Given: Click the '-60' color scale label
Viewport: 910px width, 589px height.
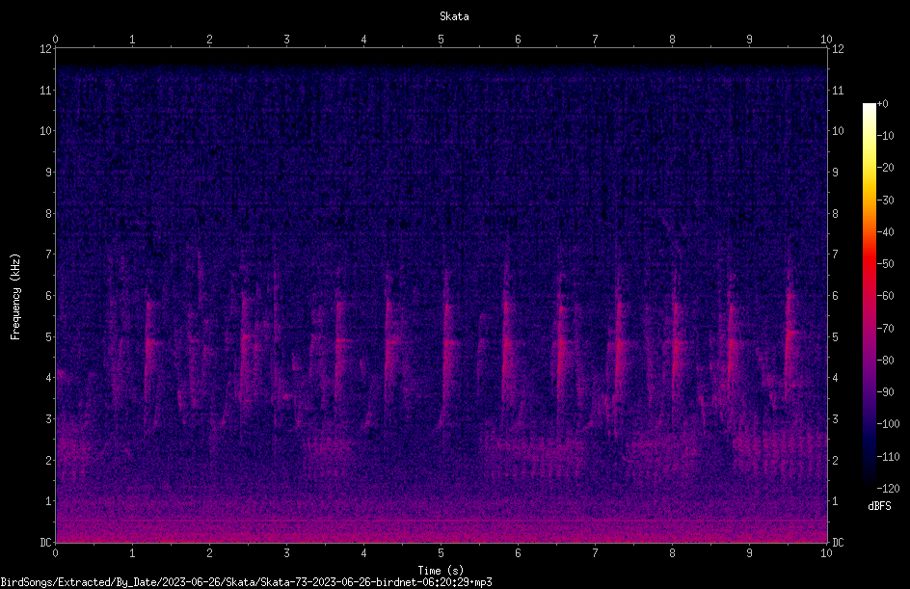Looking at the screenshot, I should pos(886,296).
